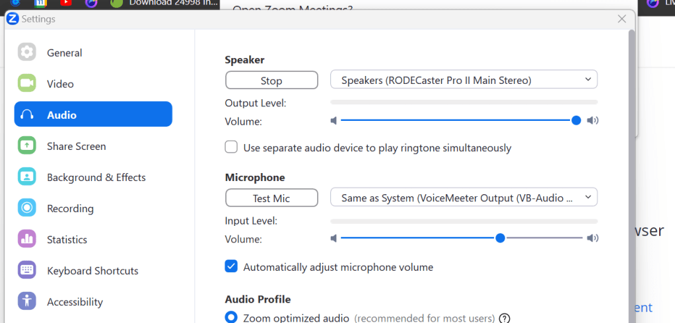Click the speaker Output Level bar

coord(464,102)
